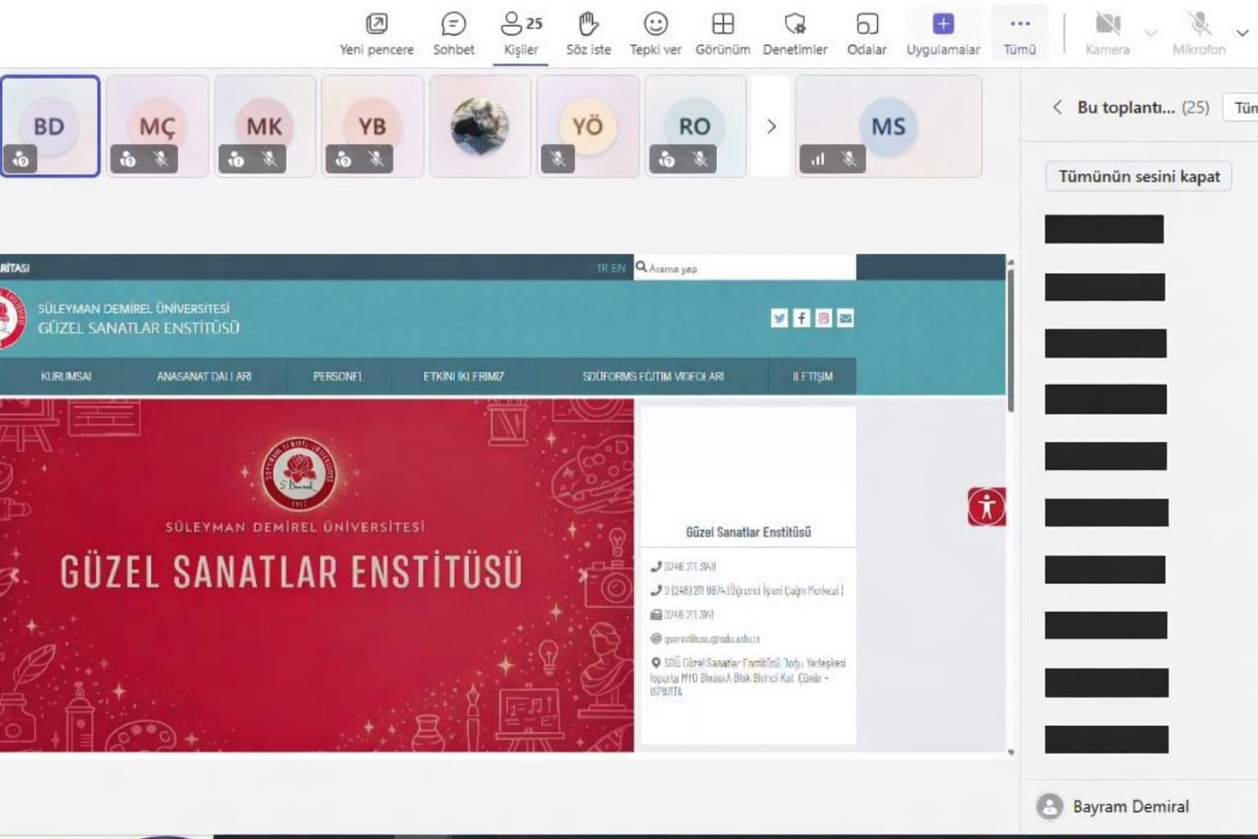Open Denetimler controls menu
The height and width of the screenshot is (839, 1258).
pos(794,34)
